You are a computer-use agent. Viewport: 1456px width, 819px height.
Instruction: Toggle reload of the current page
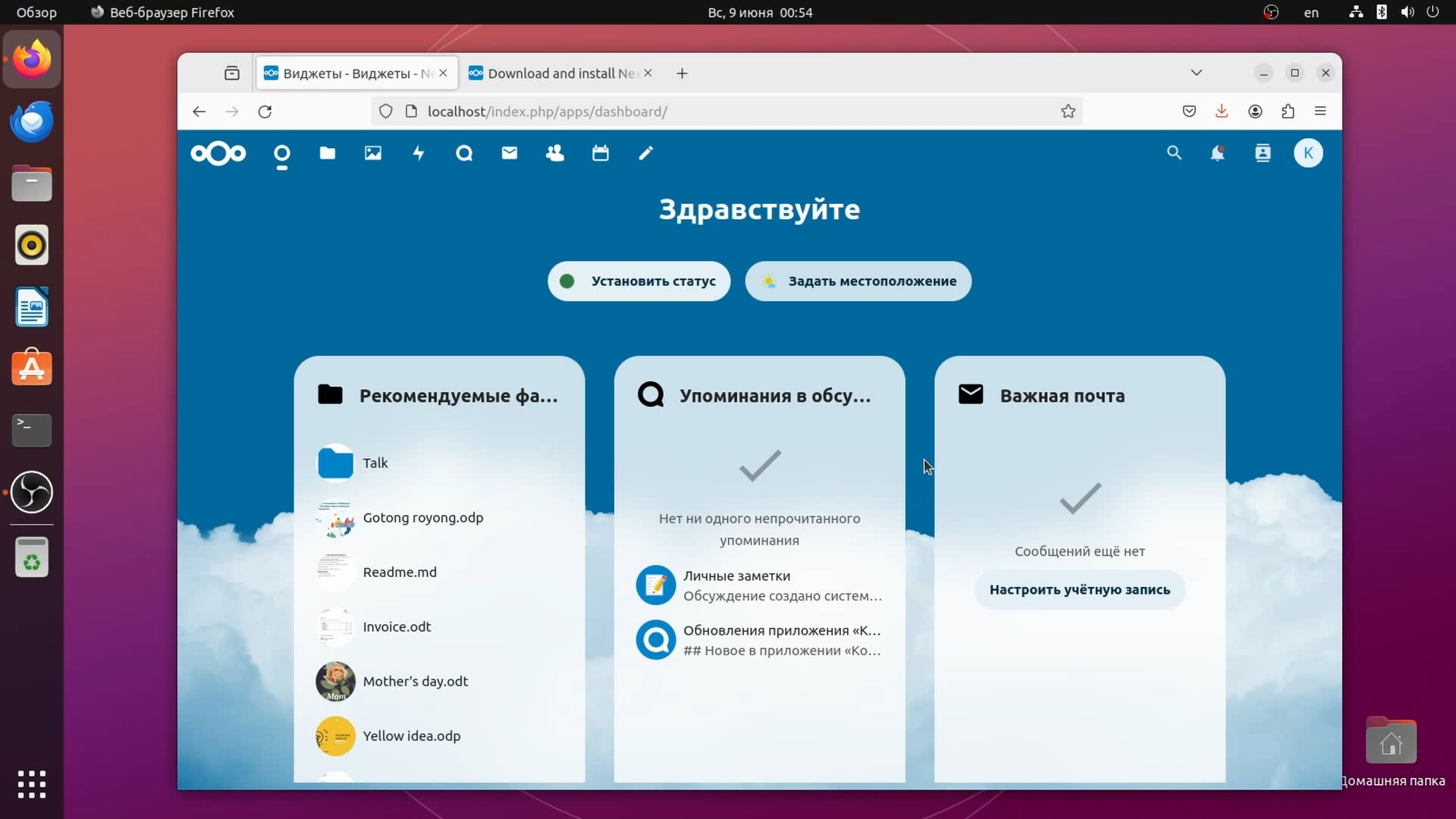265,111
